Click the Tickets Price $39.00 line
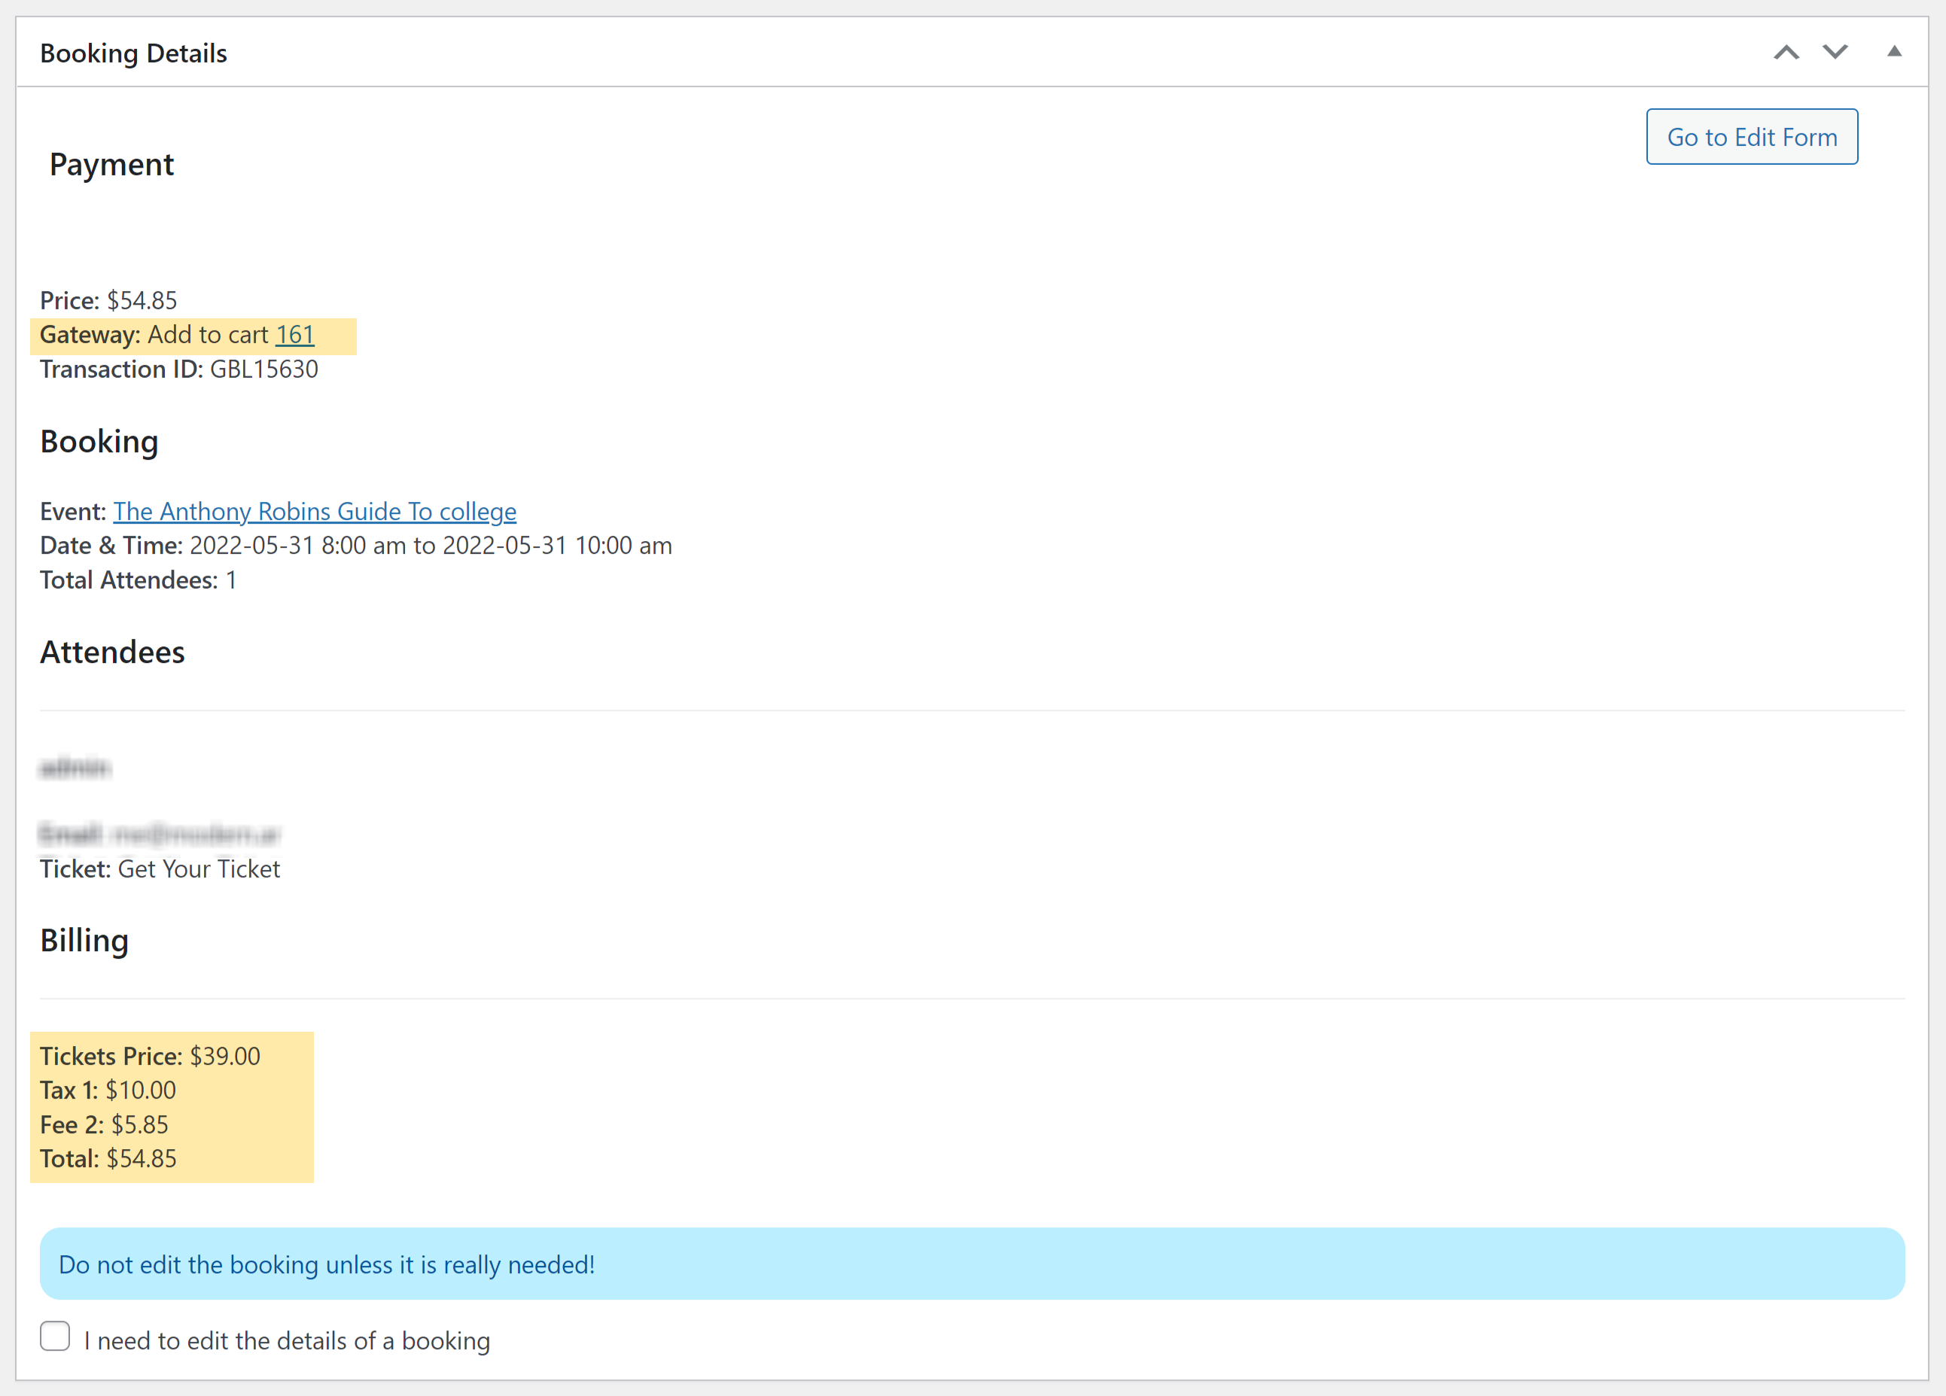This screenshot has height=1396, width=1946. coord(150,1057)
